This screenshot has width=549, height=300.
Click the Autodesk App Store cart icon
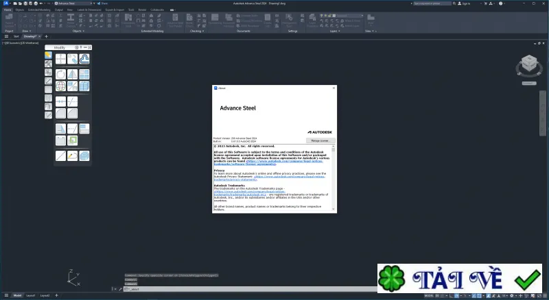tap(485, 3)
